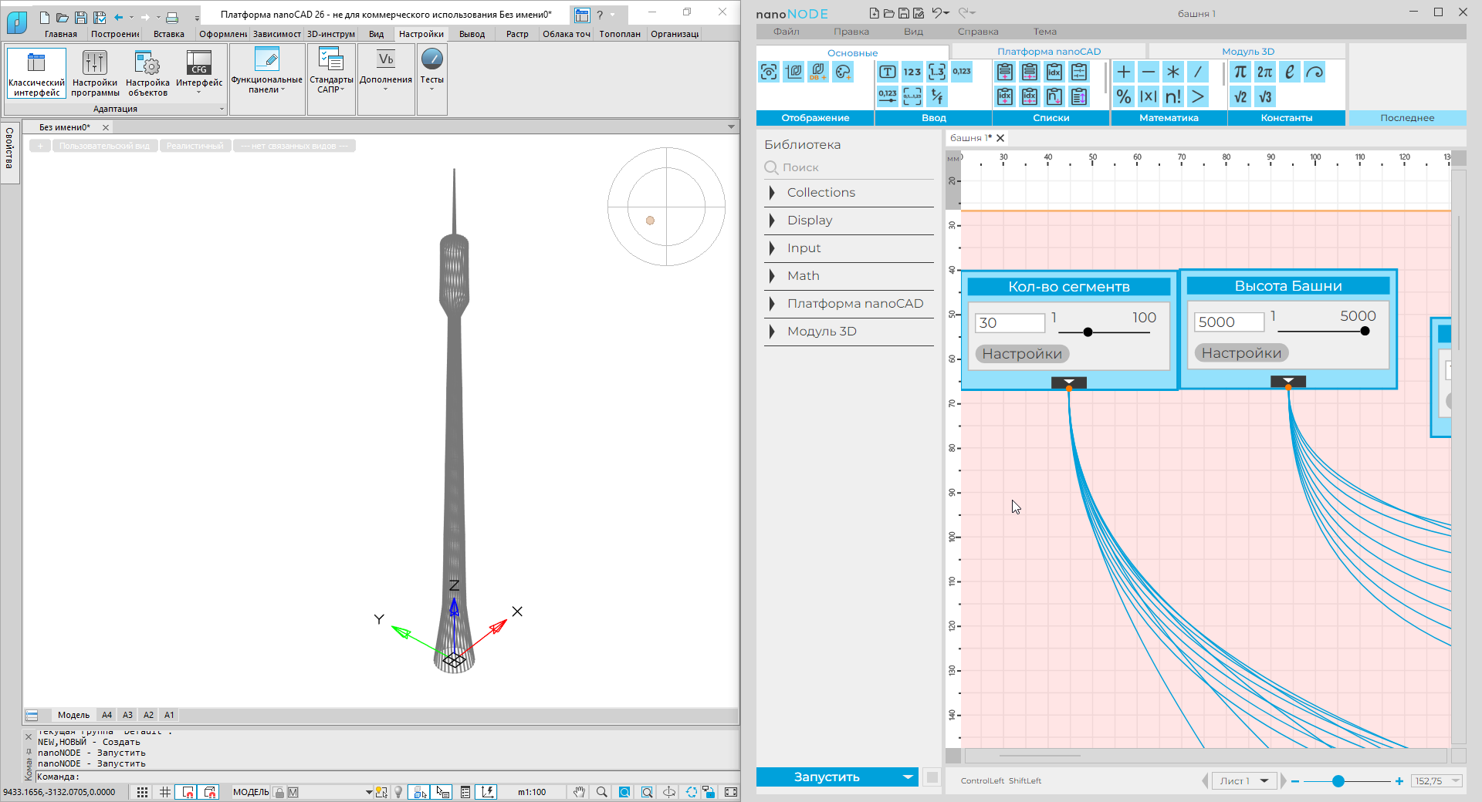1482x802 pixels.
Task: Toggle the grid display in status bar
Action: point(165,792)
